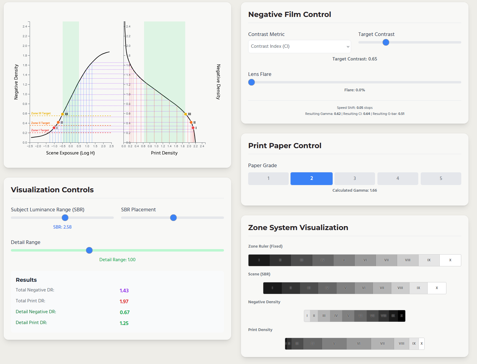477x364 pixels.
Task: Click the Subject Luminance Range slider handle
Action: pyautogui.click(x=65, y=218)
